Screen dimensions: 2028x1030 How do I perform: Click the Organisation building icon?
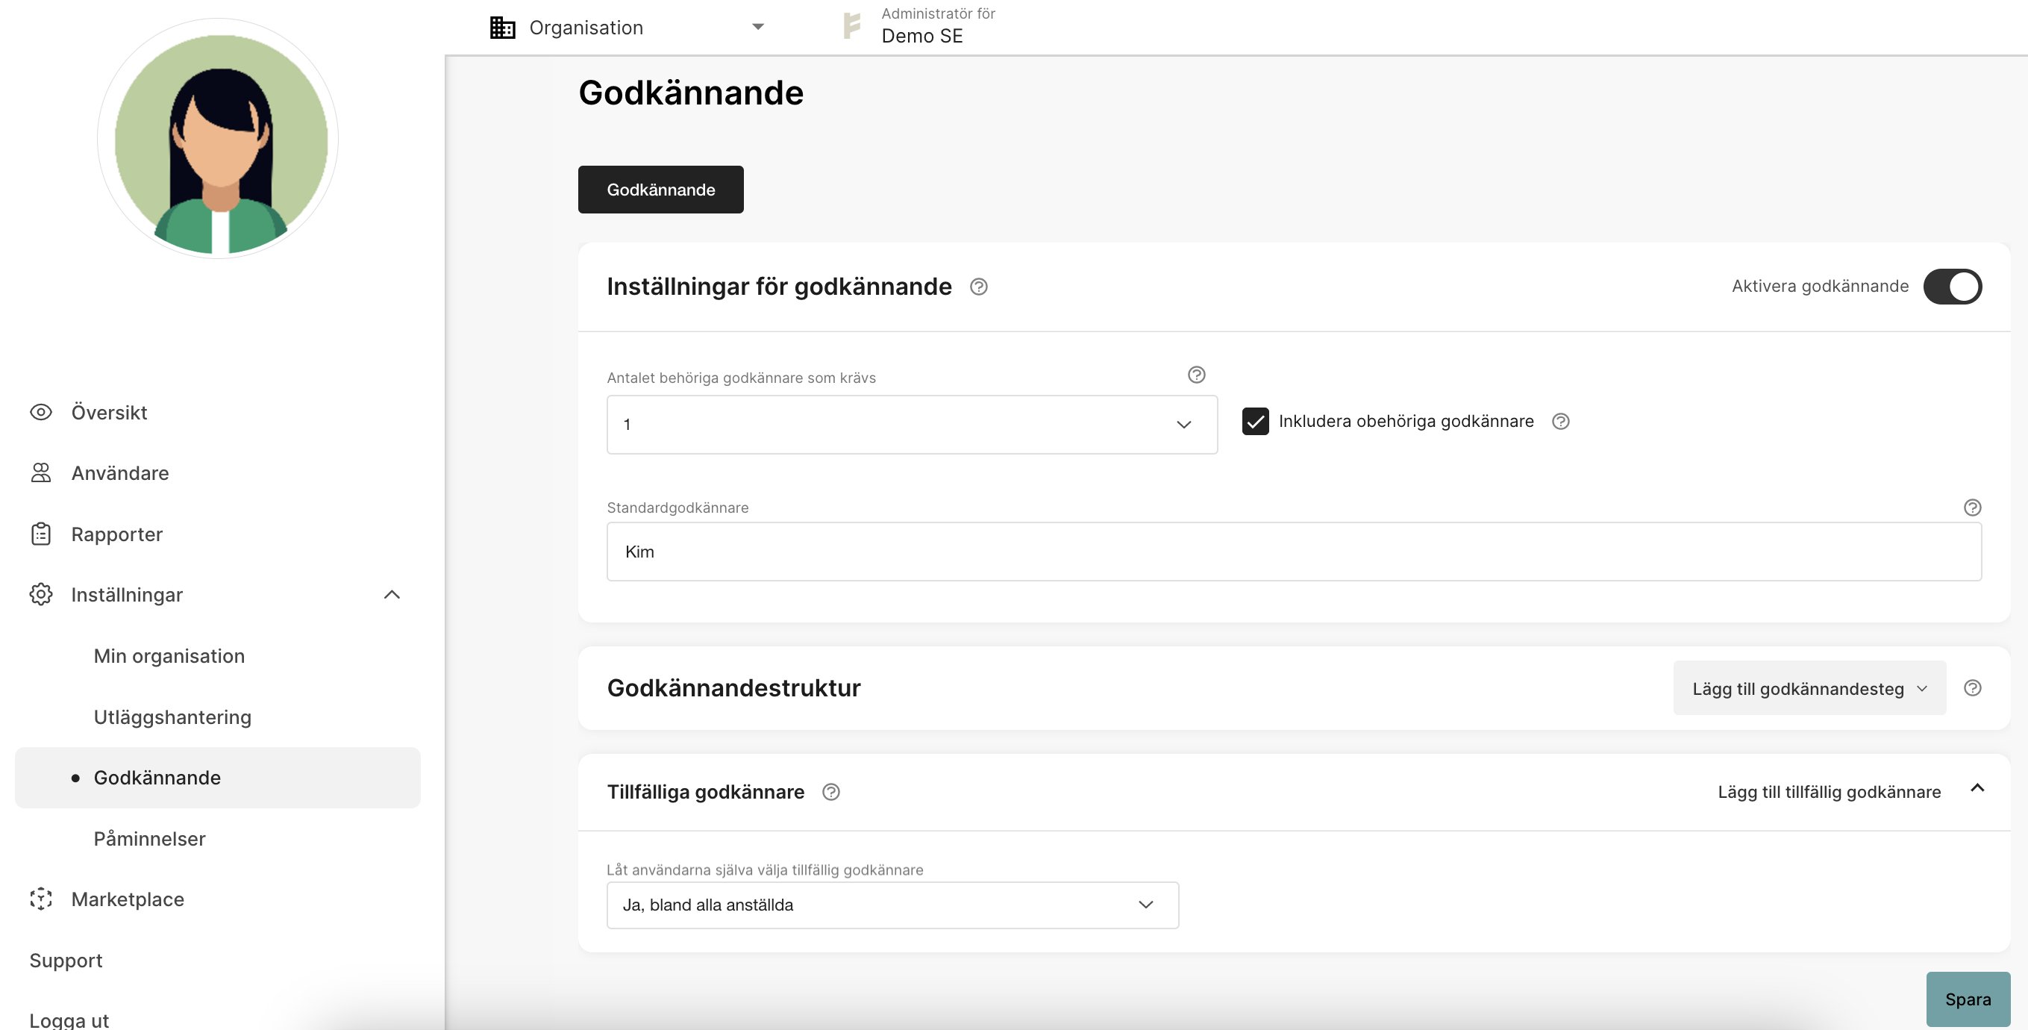coord(502,28)
